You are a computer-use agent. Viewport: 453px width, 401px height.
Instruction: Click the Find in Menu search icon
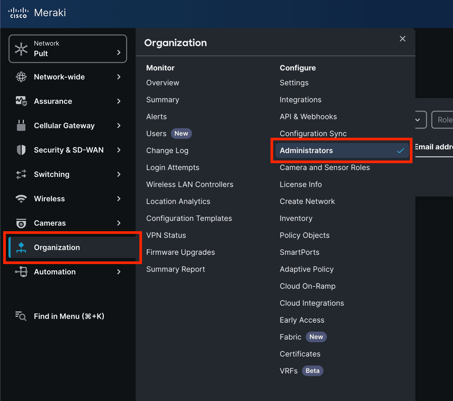click(21, 316)
